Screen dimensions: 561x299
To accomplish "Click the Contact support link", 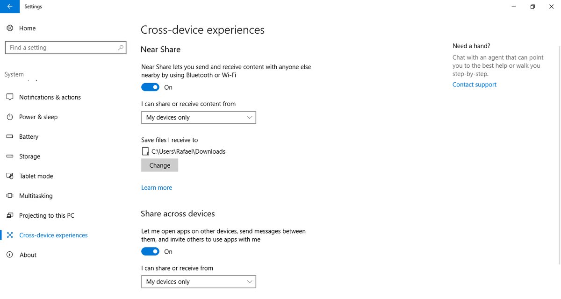I will (475, 85).
